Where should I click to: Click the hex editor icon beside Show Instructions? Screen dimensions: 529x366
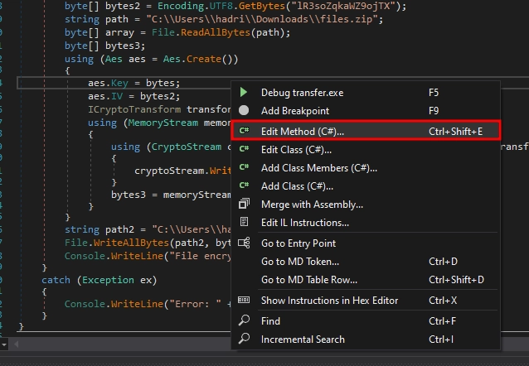click(244, 300)
